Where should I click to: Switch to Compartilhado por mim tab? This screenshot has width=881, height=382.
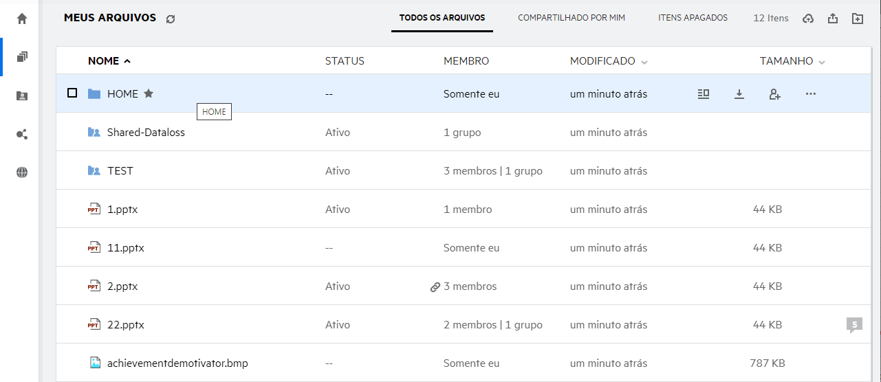click(x=571, y=18)
